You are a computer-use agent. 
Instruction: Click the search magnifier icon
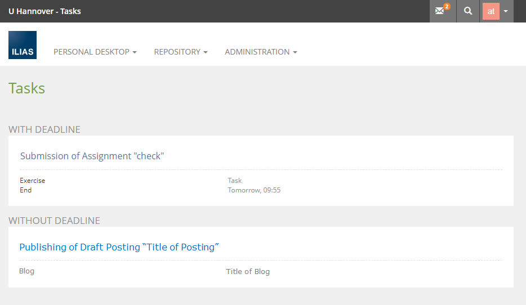coord(468,11)
